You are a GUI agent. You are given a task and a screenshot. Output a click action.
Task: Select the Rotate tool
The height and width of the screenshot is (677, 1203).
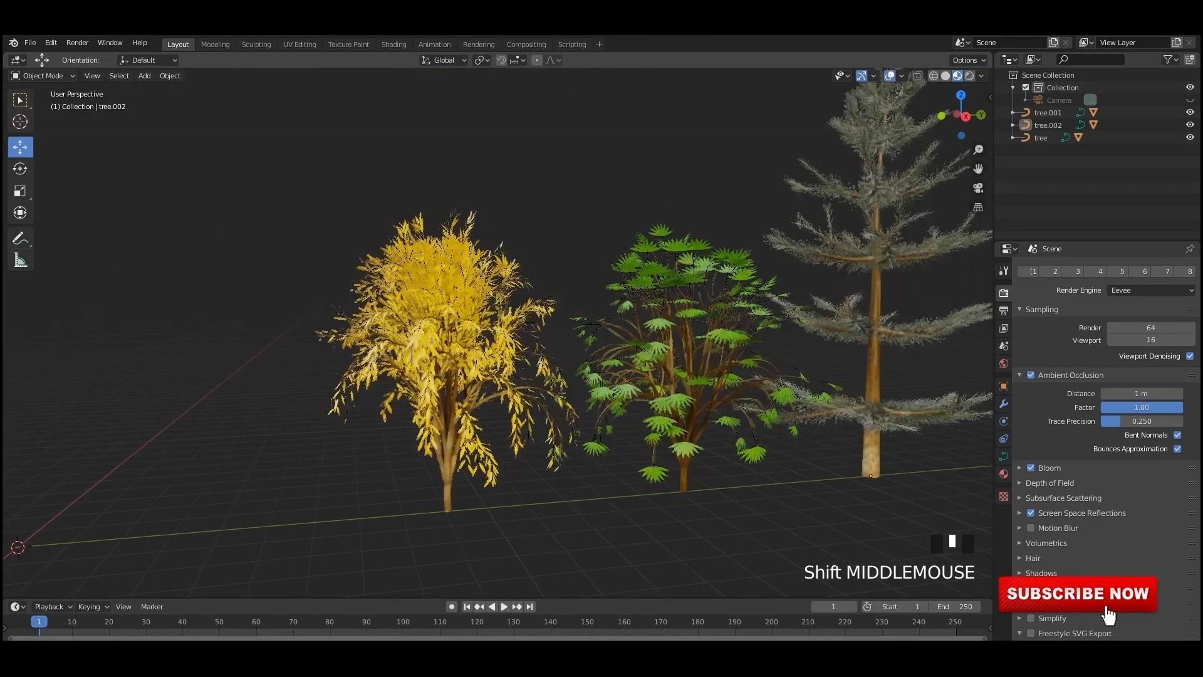click(20, 169)
